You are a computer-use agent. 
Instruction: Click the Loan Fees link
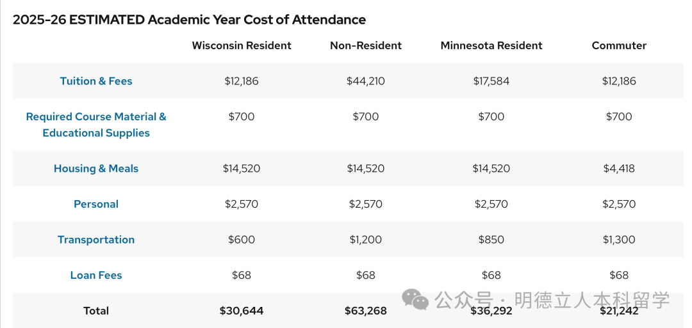(x=96, y=276)
